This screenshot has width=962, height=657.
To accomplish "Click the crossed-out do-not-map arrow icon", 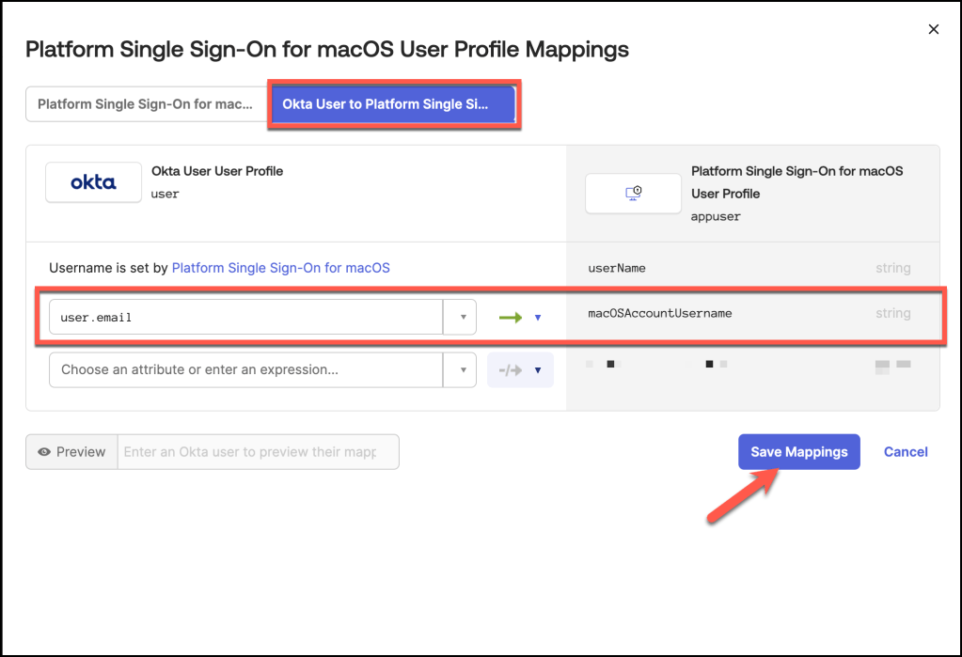I will coord(511,370).
